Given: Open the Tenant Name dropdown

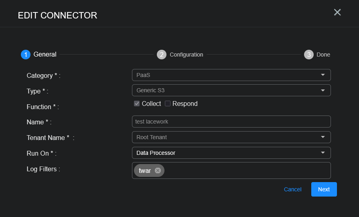Looking at the screenshot, I should tap(231, 137).
